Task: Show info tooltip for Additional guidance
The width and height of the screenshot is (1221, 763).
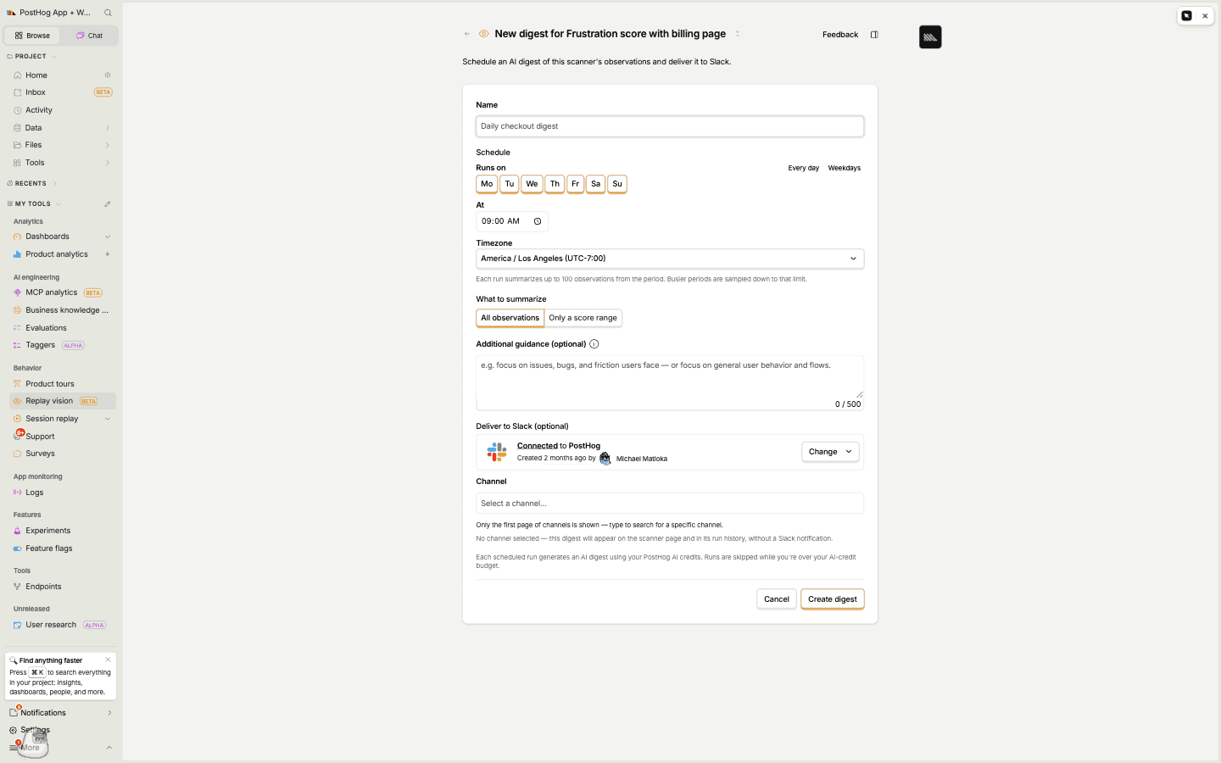Action: pyautogui.click(x=594, y=344)
